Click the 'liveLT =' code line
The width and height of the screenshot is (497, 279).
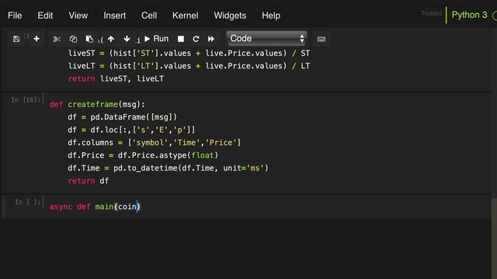(189, 66)
